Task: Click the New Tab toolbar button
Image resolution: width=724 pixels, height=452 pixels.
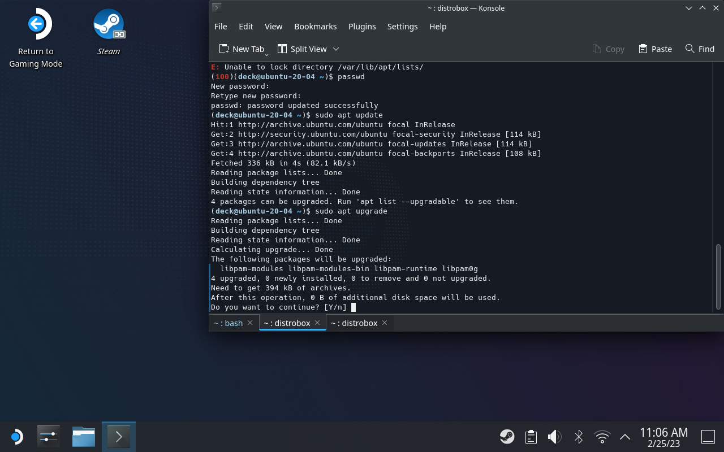Action: [241, 49]
